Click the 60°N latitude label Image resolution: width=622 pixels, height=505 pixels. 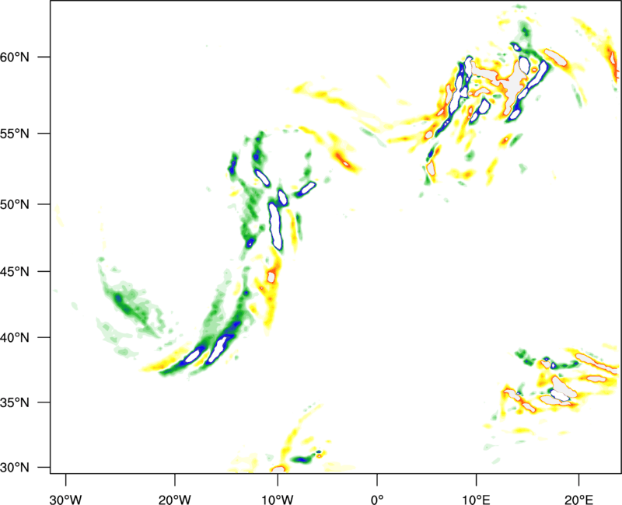click(14, 57)
